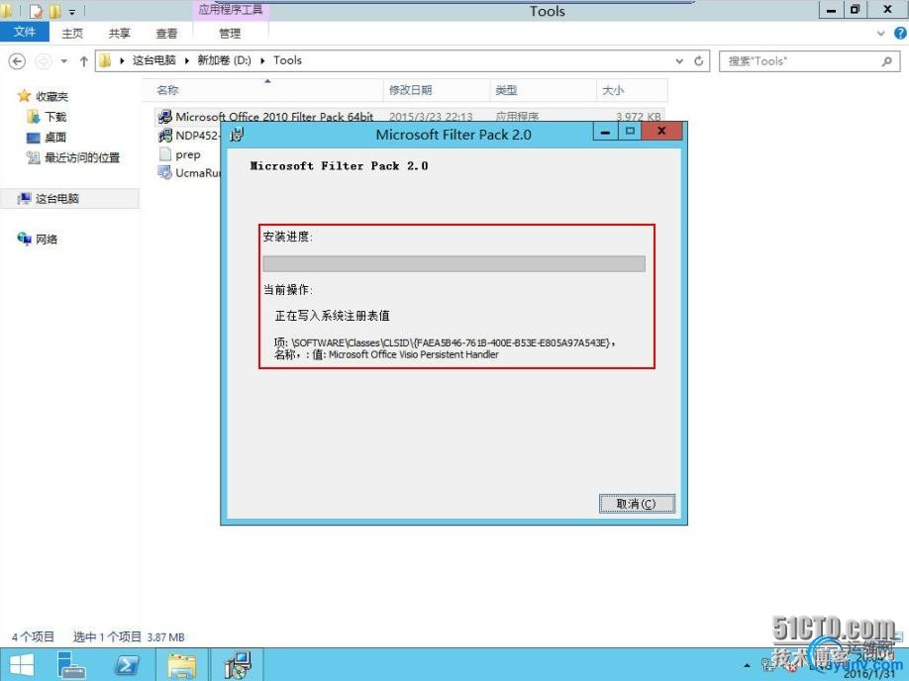Sort files by the 修改日期 column header
The image size is (909, 681).
[437, 90]
